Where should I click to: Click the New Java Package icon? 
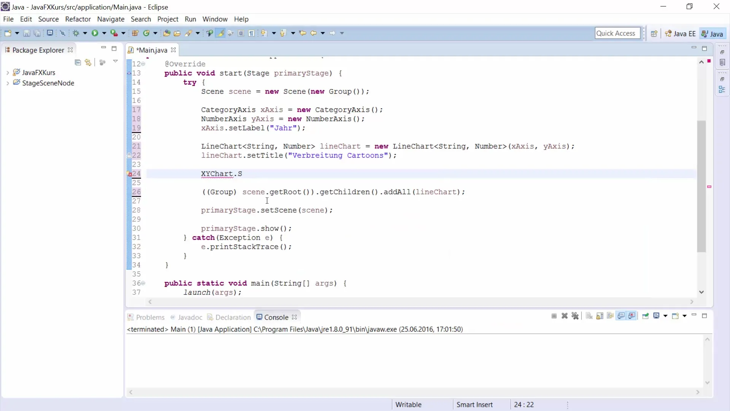[x=135, y=33]
